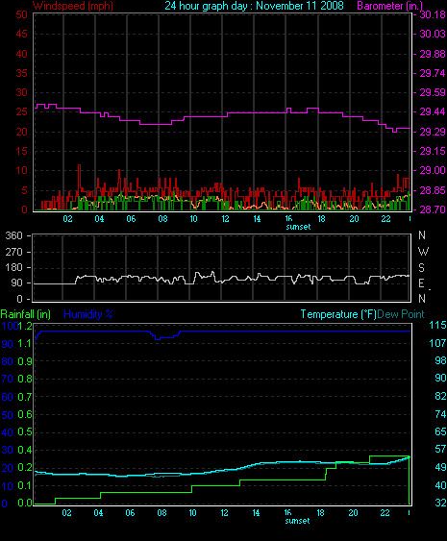
Task: Select rainfall axis value "1.2"
Action: click(25, 326)
